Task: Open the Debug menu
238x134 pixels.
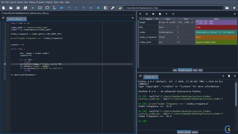Action: coord(32,2)
